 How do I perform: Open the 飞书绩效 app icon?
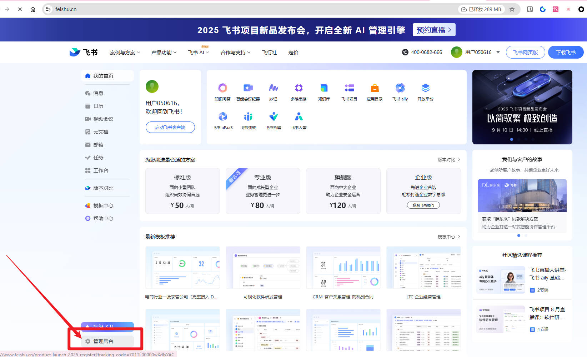[x=248, y=116]
